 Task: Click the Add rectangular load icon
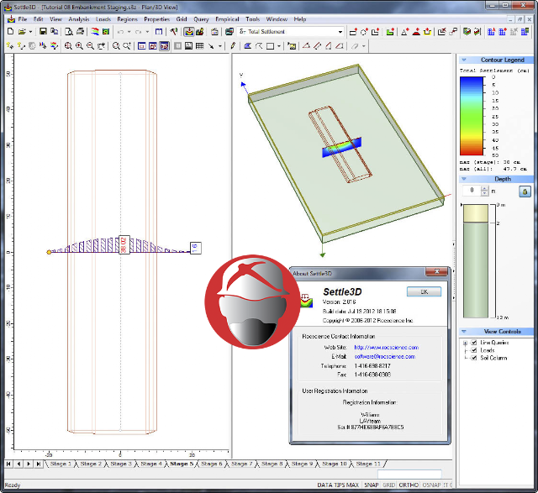(353, 32)
